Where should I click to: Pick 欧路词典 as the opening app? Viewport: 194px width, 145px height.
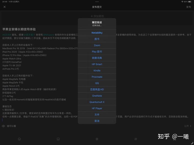click(97, 58)
